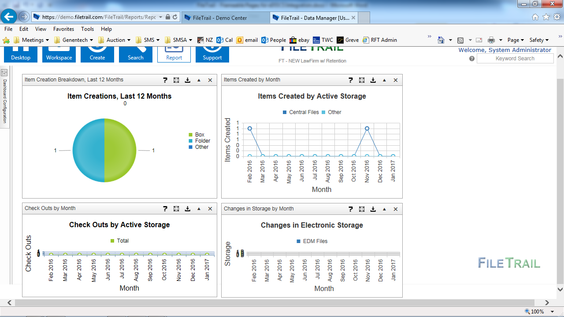Open help for Items Created by Month panel
Viewport: 564px width, 317px height.
coord(351,80)
